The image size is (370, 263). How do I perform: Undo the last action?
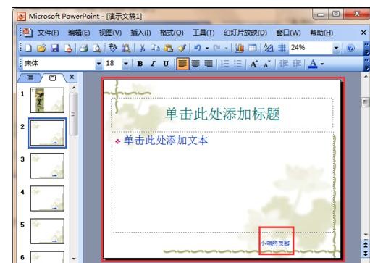point(198,49)
